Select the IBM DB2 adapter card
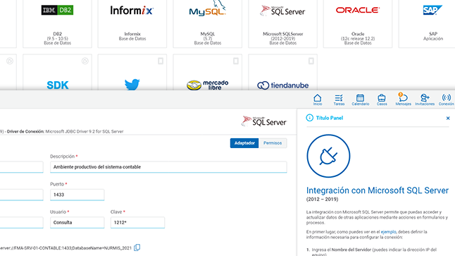455x256 pixels. (x=58, y=23)
